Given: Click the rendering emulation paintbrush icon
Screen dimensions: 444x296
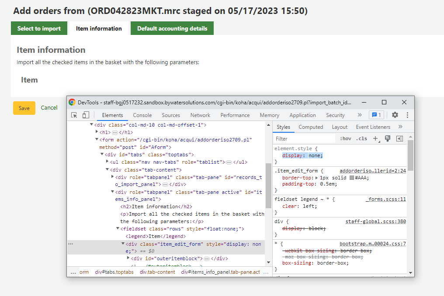Looking at the screenshot, I should tap(387, 139).
